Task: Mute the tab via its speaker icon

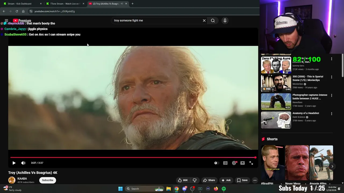Action: click(122, 4)
